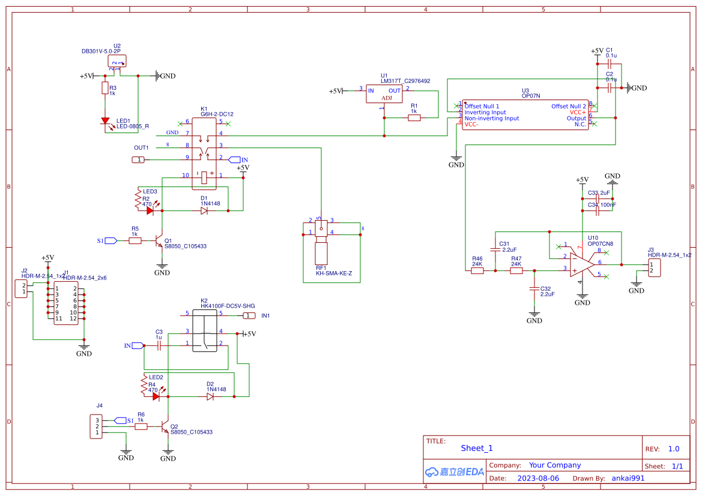This screenshot has height=496, width=702.
Task: Select the U2 DB301V-5.0-2P connector symbol
Action: click(117, 61)
